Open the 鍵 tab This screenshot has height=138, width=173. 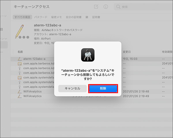point(87,17)
